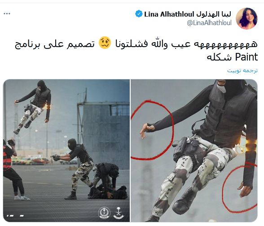Click the word Paint in tweet text

pos(246,57)
